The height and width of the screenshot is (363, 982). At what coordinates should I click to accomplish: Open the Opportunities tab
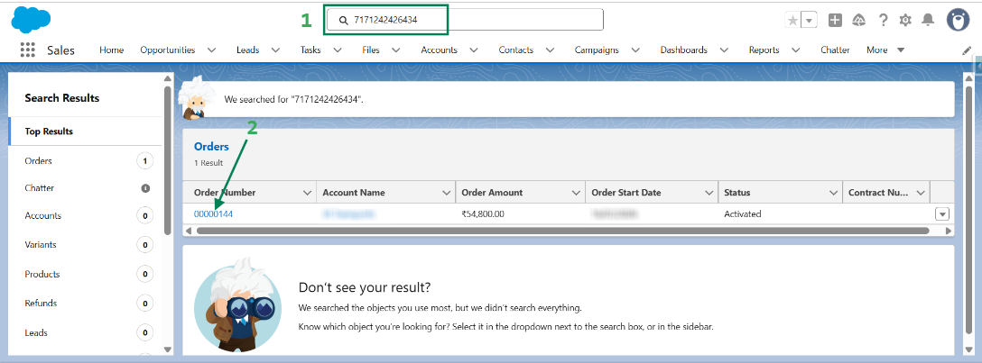167,50
